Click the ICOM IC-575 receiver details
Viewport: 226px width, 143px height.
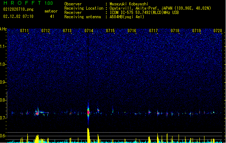(x=144, y=13)
